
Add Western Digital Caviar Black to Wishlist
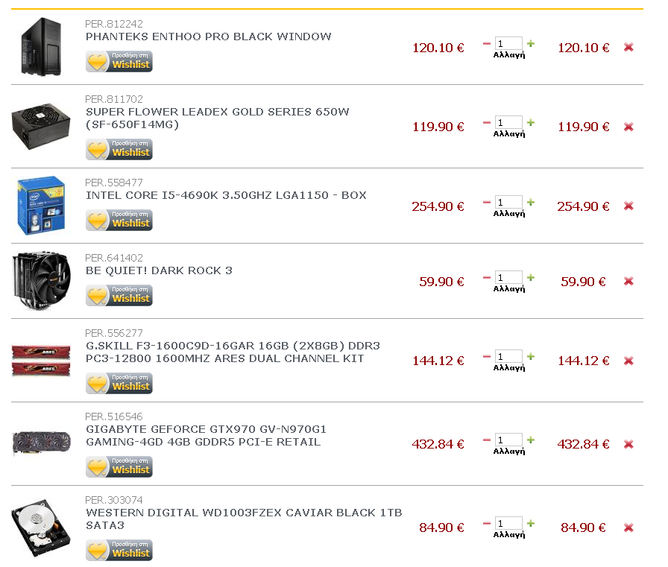[119, 550]
